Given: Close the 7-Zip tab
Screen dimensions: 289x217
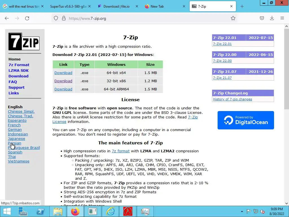Looking at the screenshot, I should click(x=231, y=6).
